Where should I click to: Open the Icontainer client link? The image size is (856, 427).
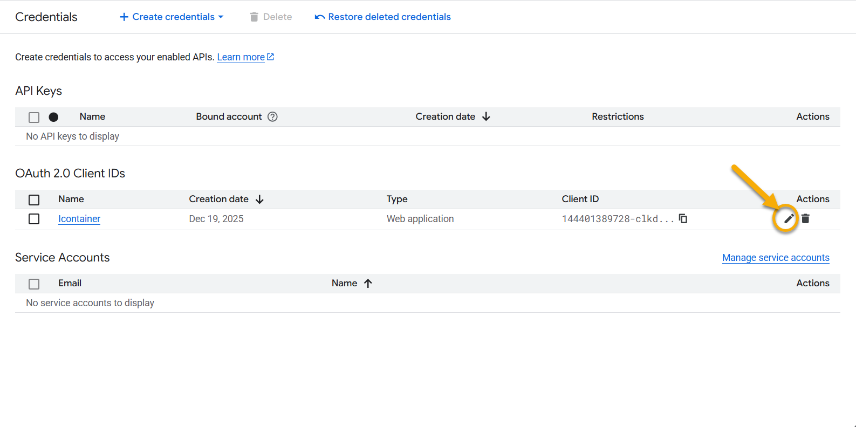(79, 219)
